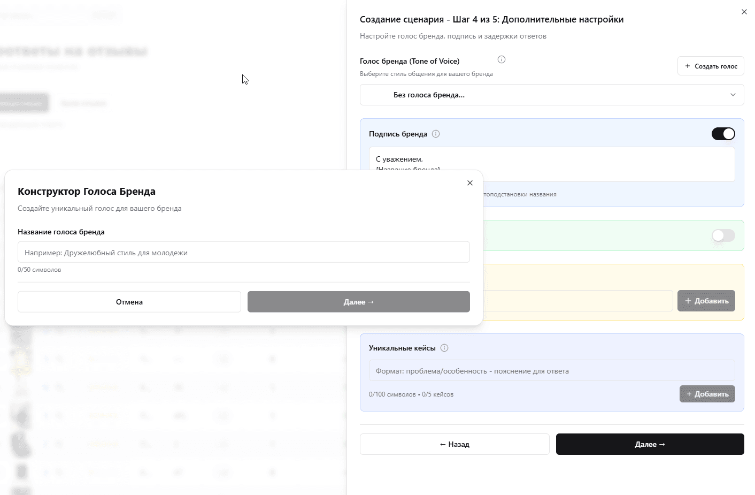Focus the Название голоса бренда input field

243,252
